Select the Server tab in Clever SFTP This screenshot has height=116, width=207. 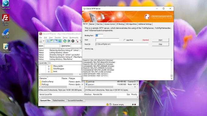(x=85, y=24)
